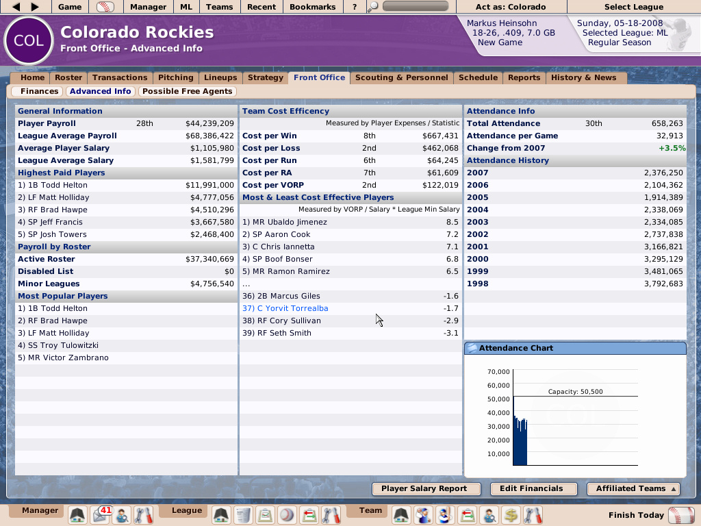Screen dimensions: 701x526
Task: Click the search field in top bar
Action: (416, 6)
